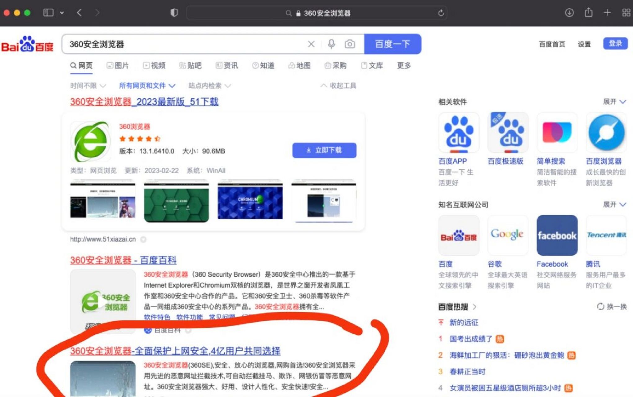Click the Safari address bar

316,13
